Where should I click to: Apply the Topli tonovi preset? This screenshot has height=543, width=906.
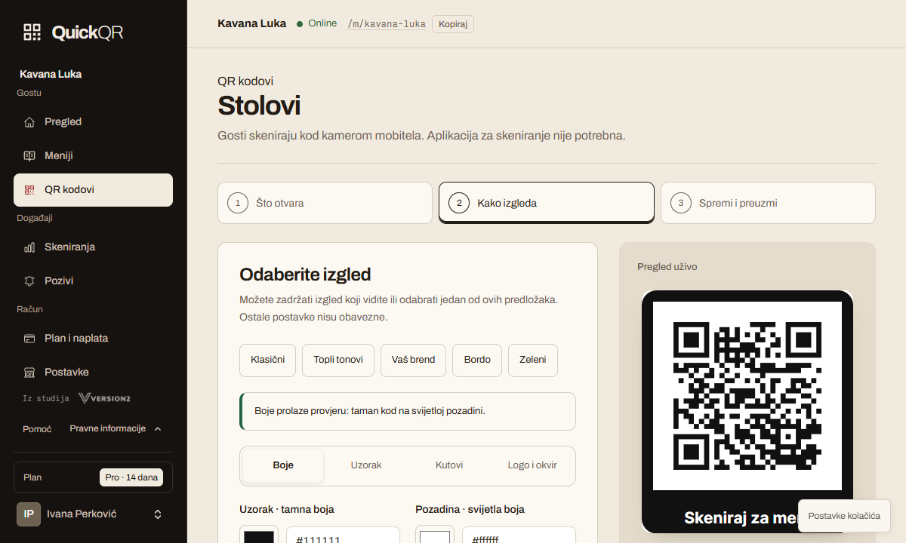coord(338,360)
